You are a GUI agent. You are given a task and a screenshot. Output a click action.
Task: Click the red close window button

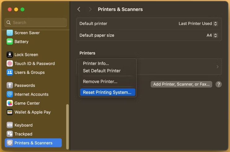10,9
